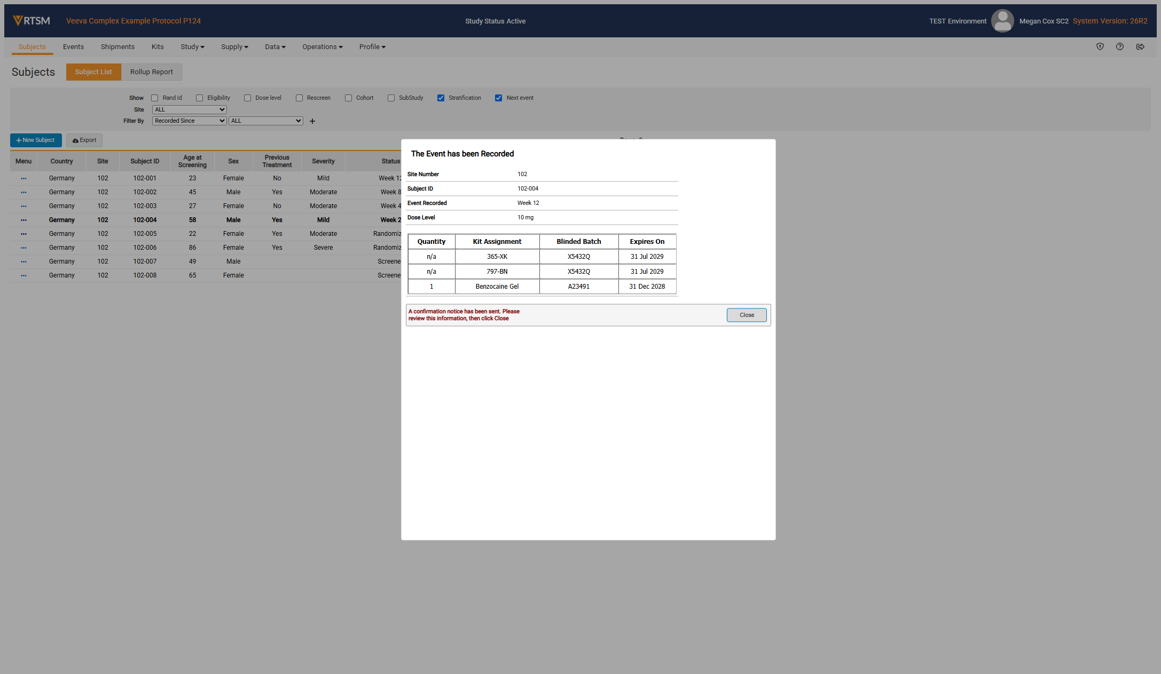The image size is (1161, 674).
Task: Open the Site dropdown set to ALL
Action: click(189, 109)
